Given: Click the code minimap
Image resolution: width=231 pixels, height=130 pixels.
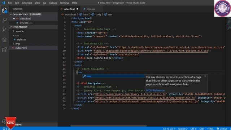Looking at the screenshot, I should coord(229,23).
